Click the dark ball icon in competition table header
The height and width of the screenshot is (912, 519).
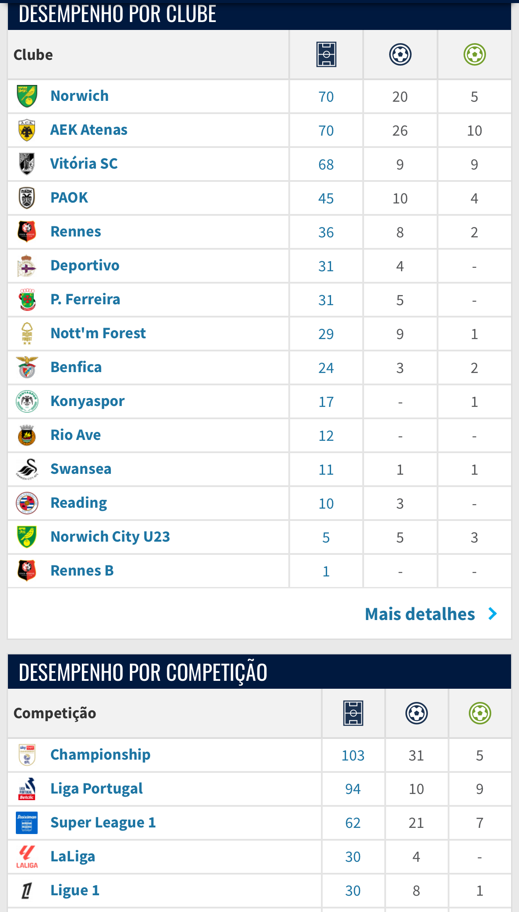coord(416,713)
